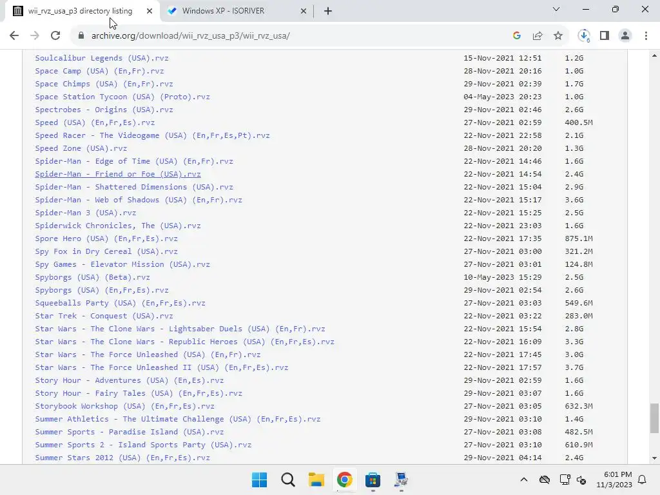Screen dimensions: 660x495
Task: Open Google search icon in address bar
Action: point(517,35)
